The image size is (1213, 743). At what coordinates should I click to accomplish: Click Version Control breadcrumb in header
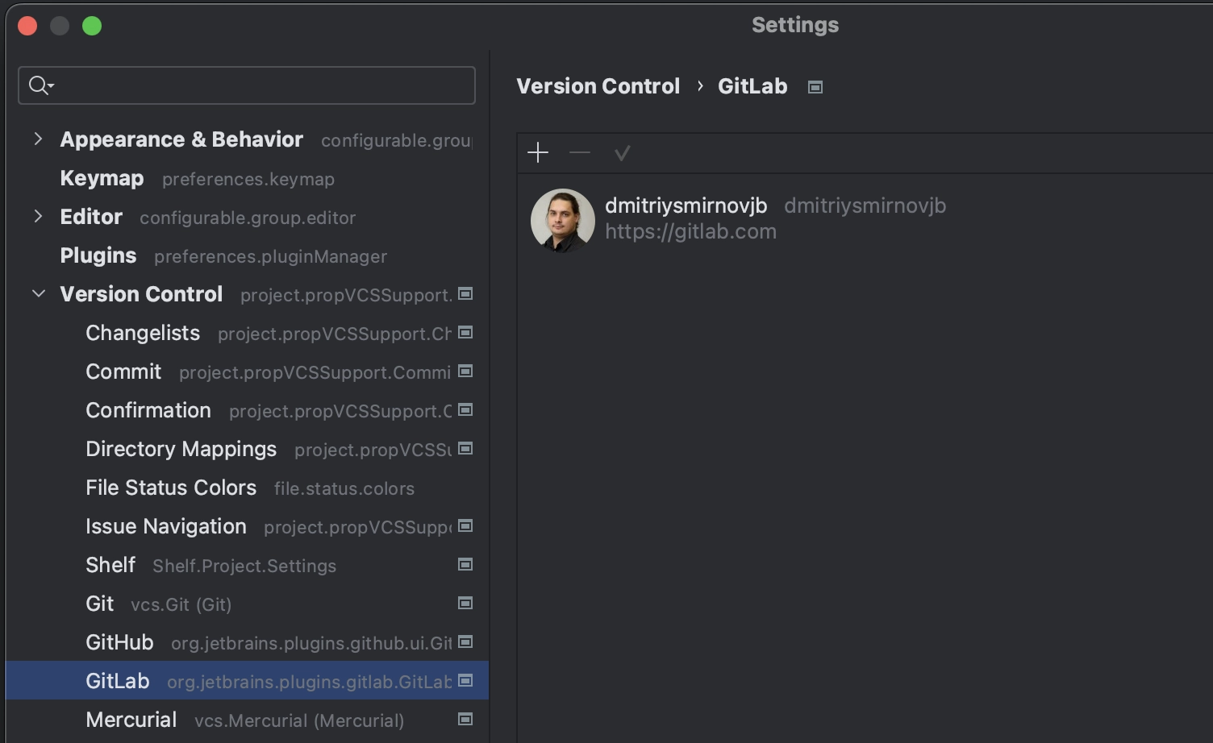tap(598, 86)
